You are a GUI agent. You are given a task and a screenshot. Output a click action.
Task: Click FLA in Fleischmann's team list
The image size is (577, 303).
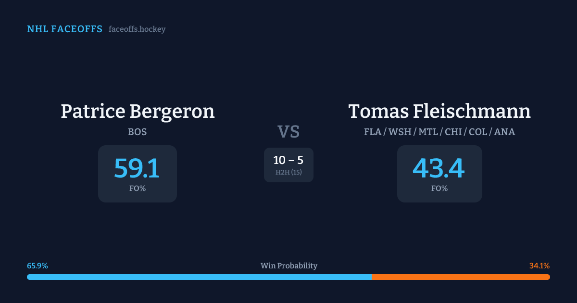tap(373, 132)
